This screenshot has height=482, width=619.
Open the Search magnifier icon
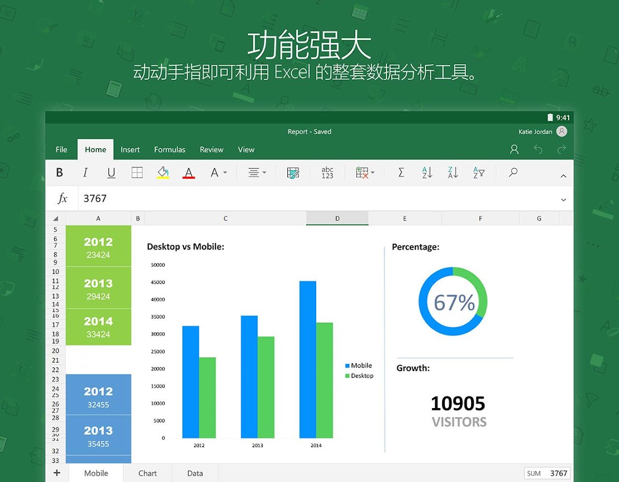(x=513, y=172)
